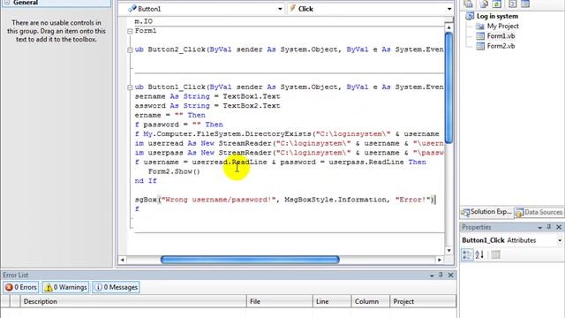Sort error list by Line column
The image size is (565, 318).
point(332,301)
